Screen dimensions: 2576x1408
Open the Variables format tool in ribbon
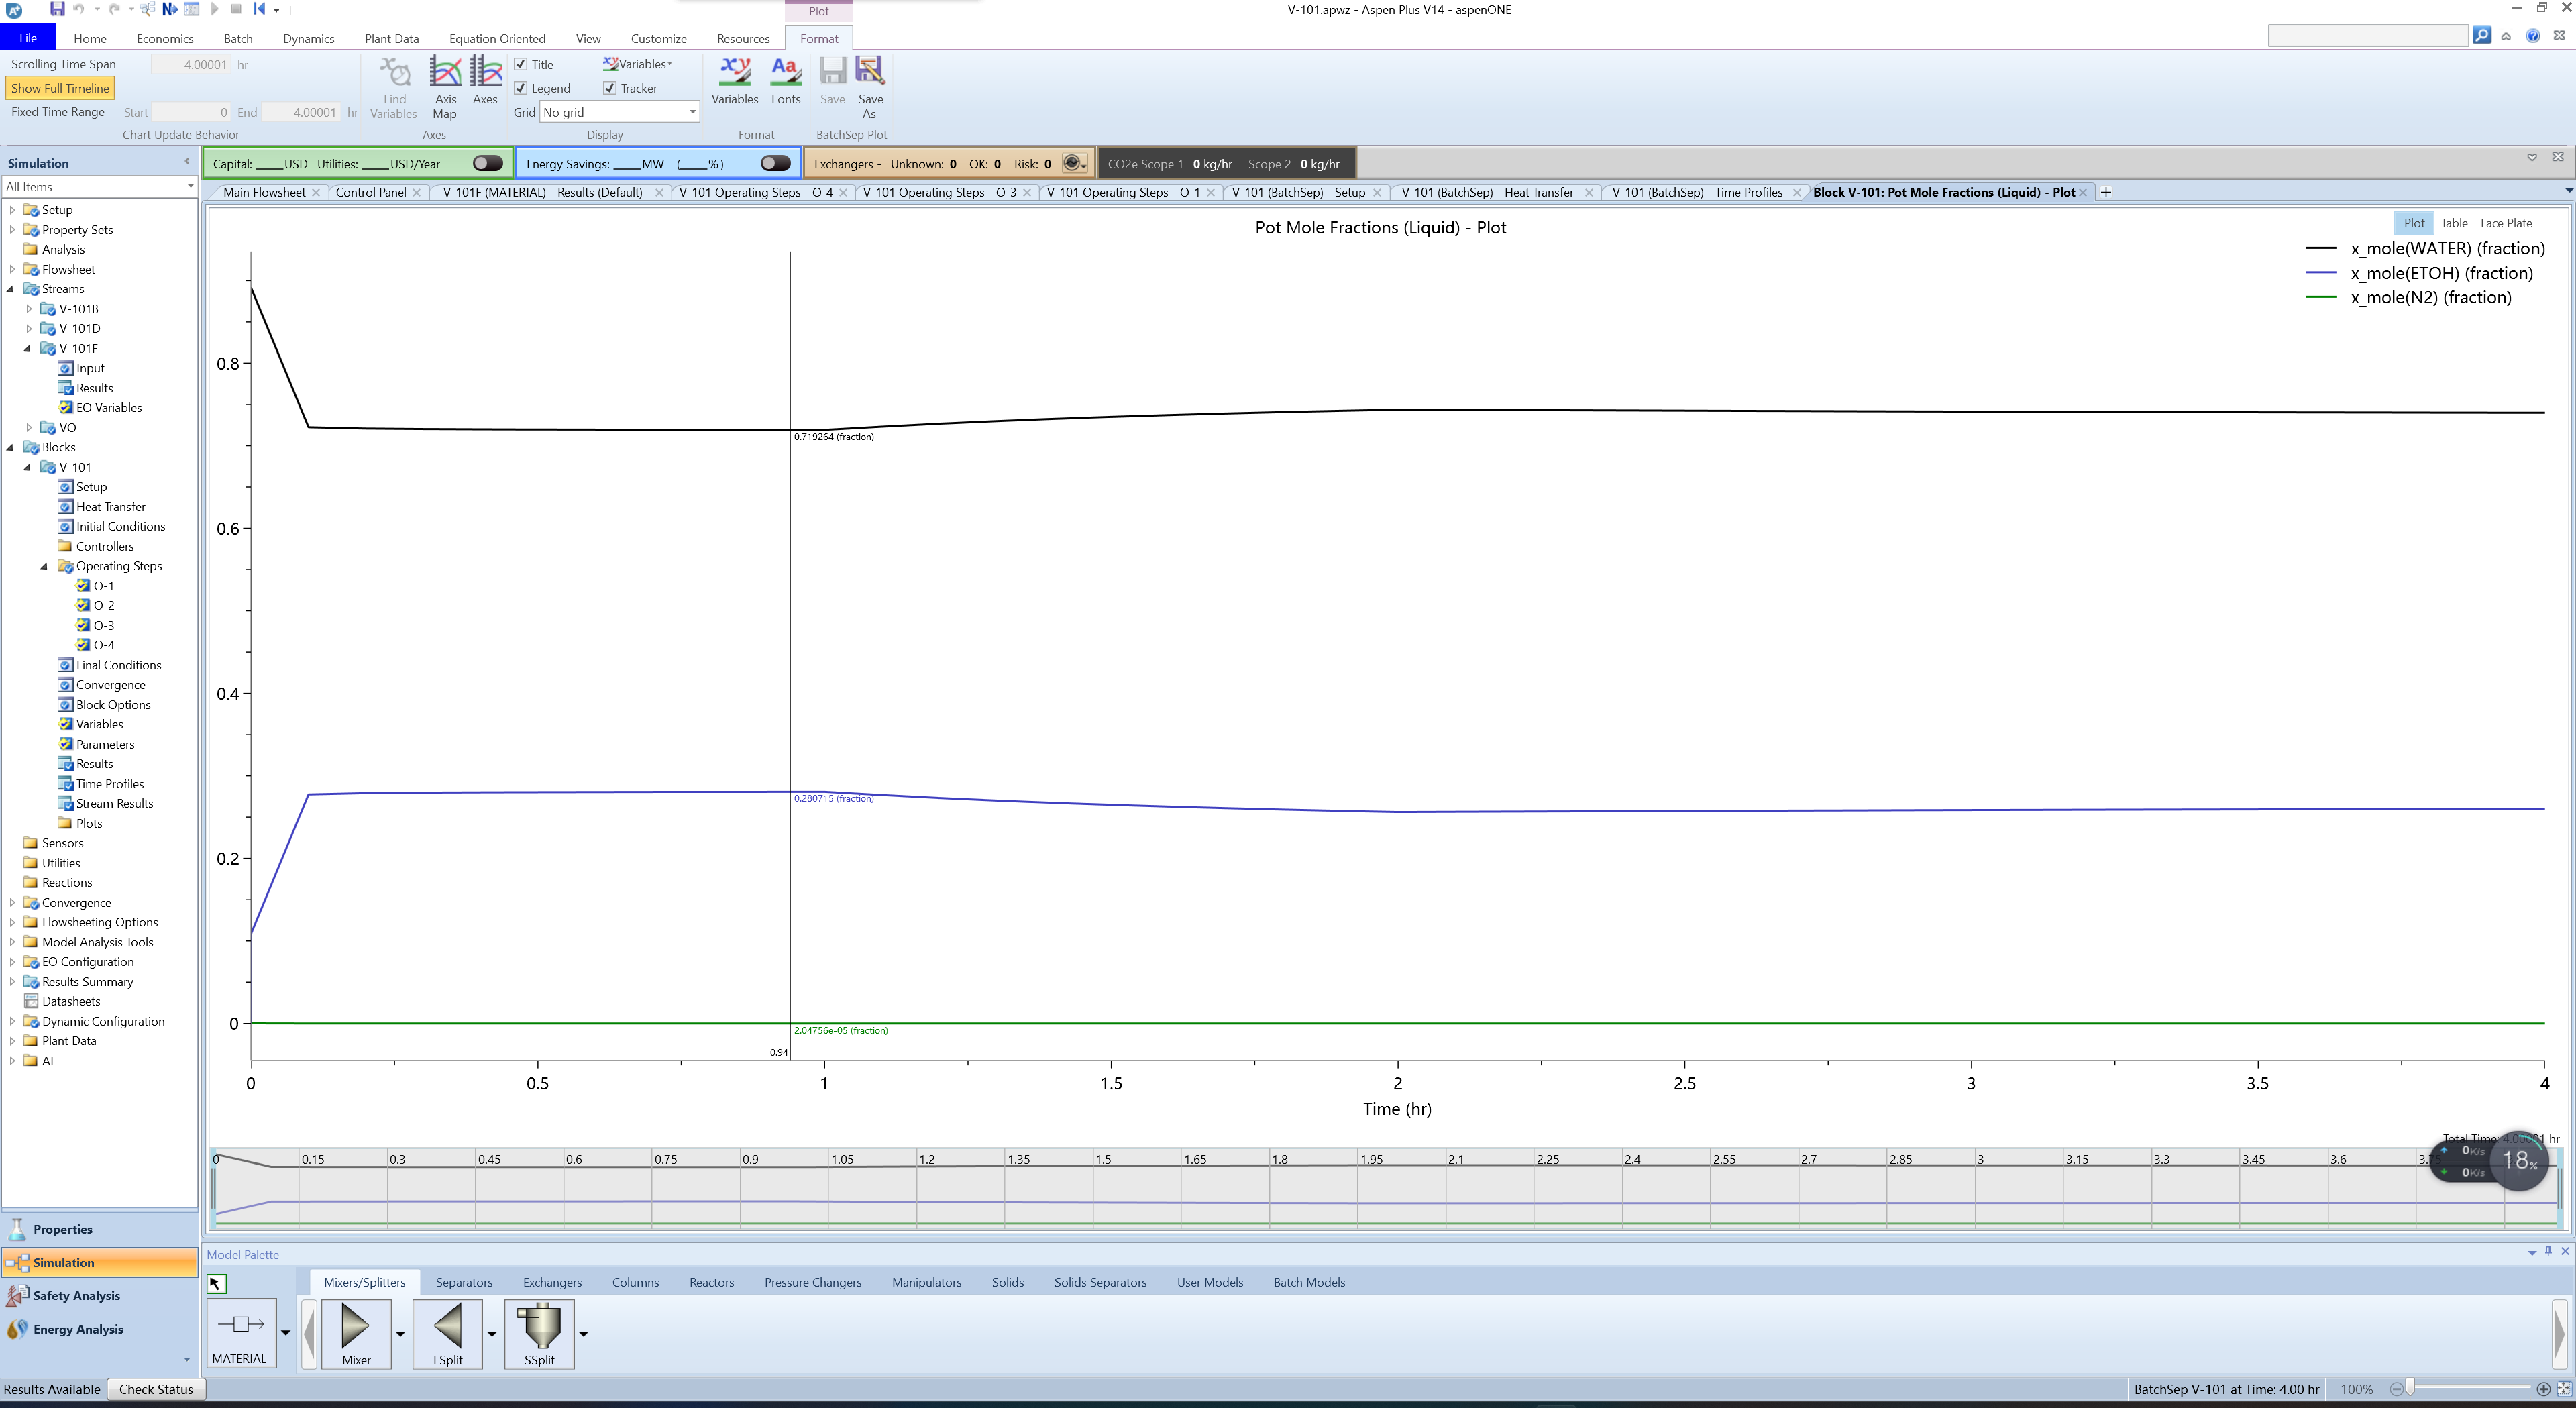(735, 81)
